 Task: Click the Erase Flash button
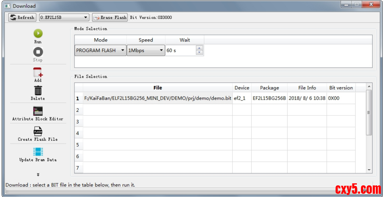(110, 17)
